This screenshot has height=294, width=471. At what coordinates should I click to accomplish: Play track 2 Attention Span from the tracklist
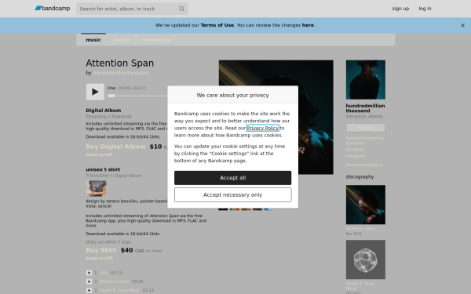(x=89, y=281)
